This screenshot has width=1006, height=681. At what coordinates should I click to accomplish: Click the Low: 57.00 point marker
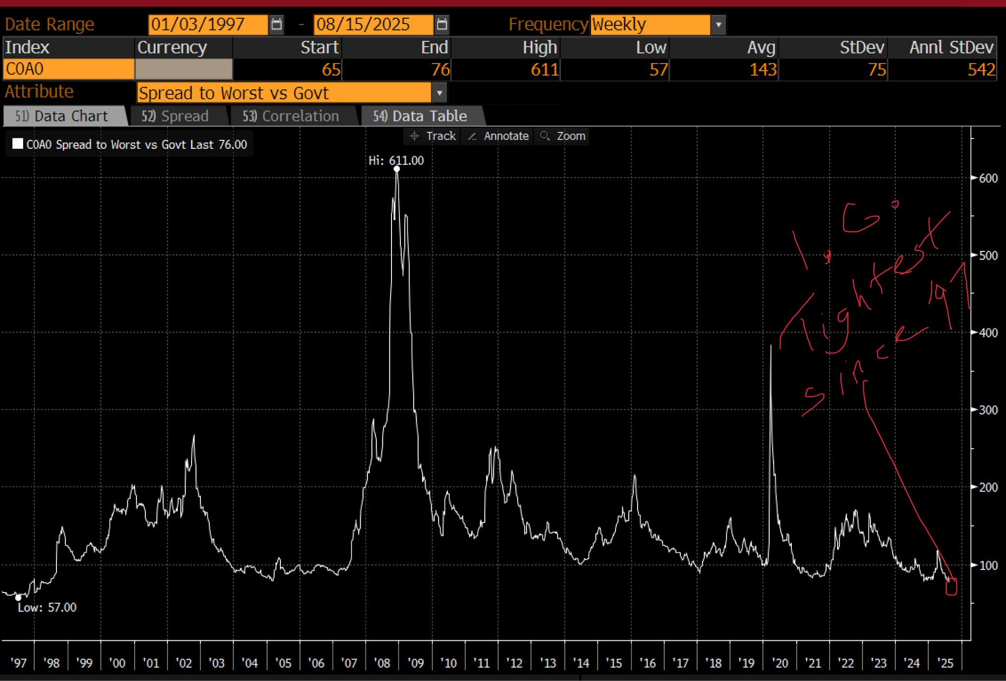click(x=18, y=598)
